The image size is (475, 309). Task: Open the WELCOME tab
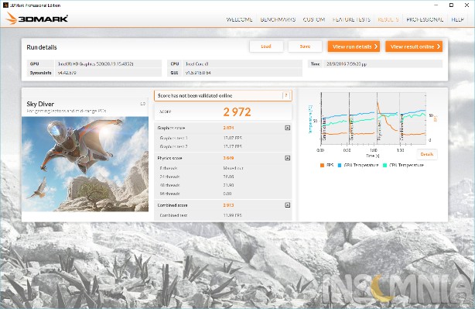[x=239, y=19]
